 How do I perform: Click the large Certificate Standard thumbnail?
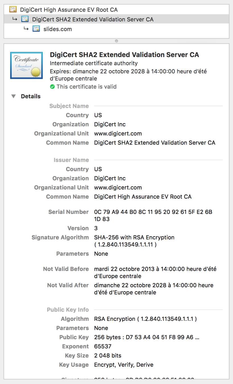[26, 65]
